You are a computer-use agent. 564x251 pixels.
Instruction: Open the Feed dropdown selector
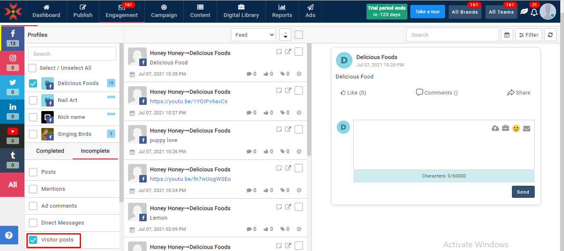click(x=253, y=35)
